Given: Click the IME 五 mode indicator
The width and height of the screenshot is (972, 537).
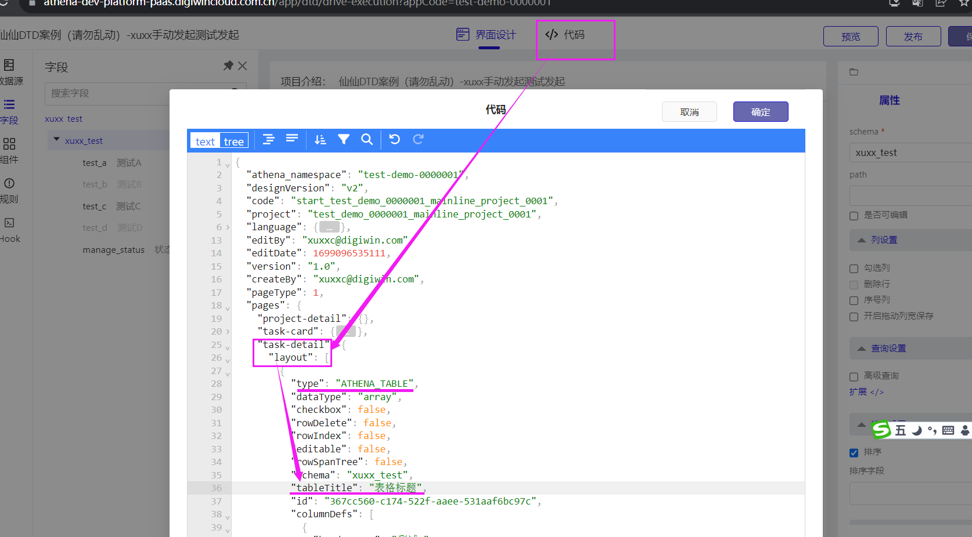Looking at the screenshot, I should click(x=900, y=430).
